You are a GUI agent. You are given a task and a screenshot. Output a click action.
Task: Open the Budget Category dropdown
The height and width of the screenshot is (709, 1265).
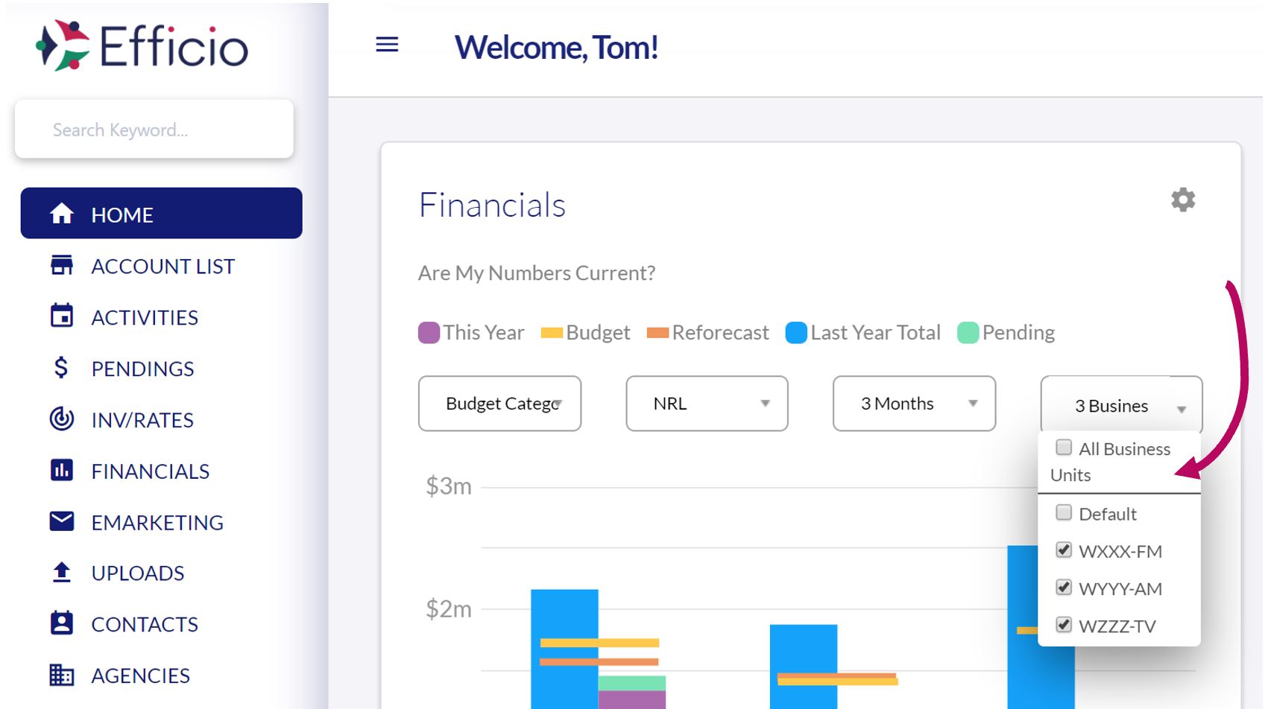click(x=499, y=403)
